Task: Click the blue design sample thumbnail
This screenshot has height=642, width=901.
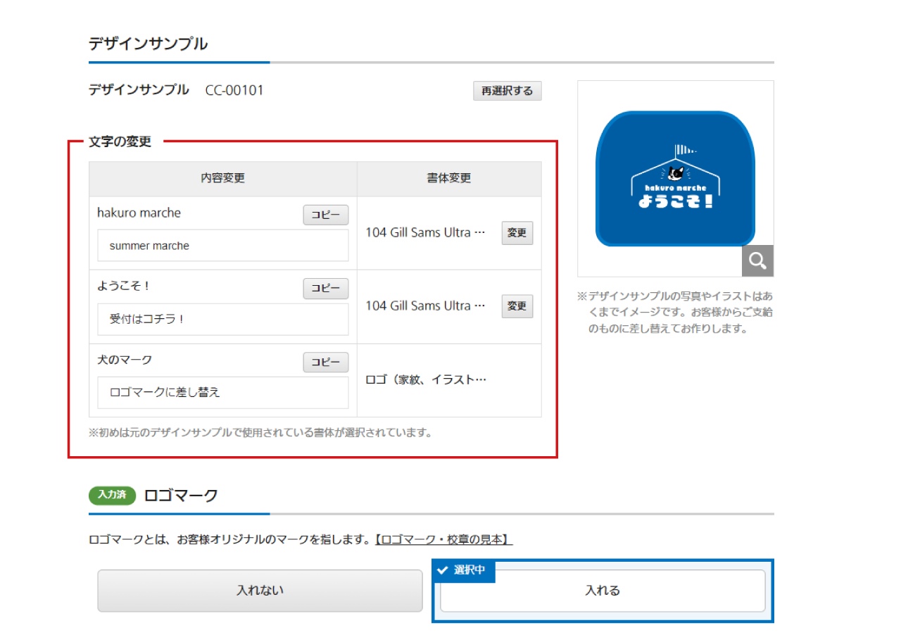Action: pos(675,179)
